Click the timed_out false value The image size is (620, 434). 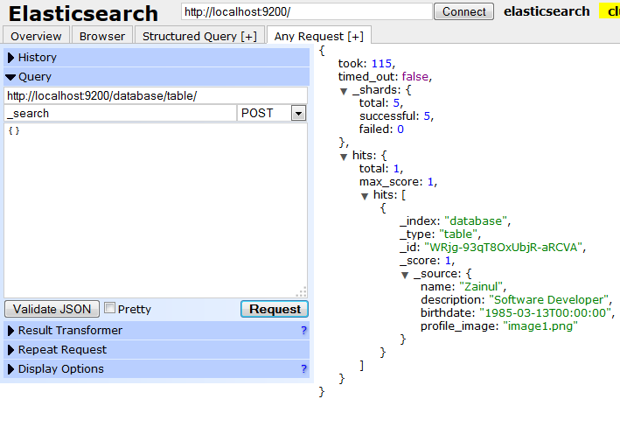click(x=415, y=76)
